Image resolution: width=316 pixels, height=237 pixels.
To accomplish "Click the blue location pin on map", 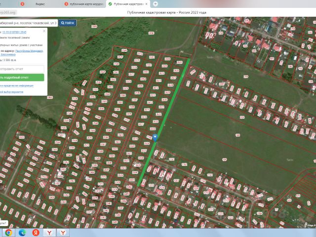I will coord(155,138).
